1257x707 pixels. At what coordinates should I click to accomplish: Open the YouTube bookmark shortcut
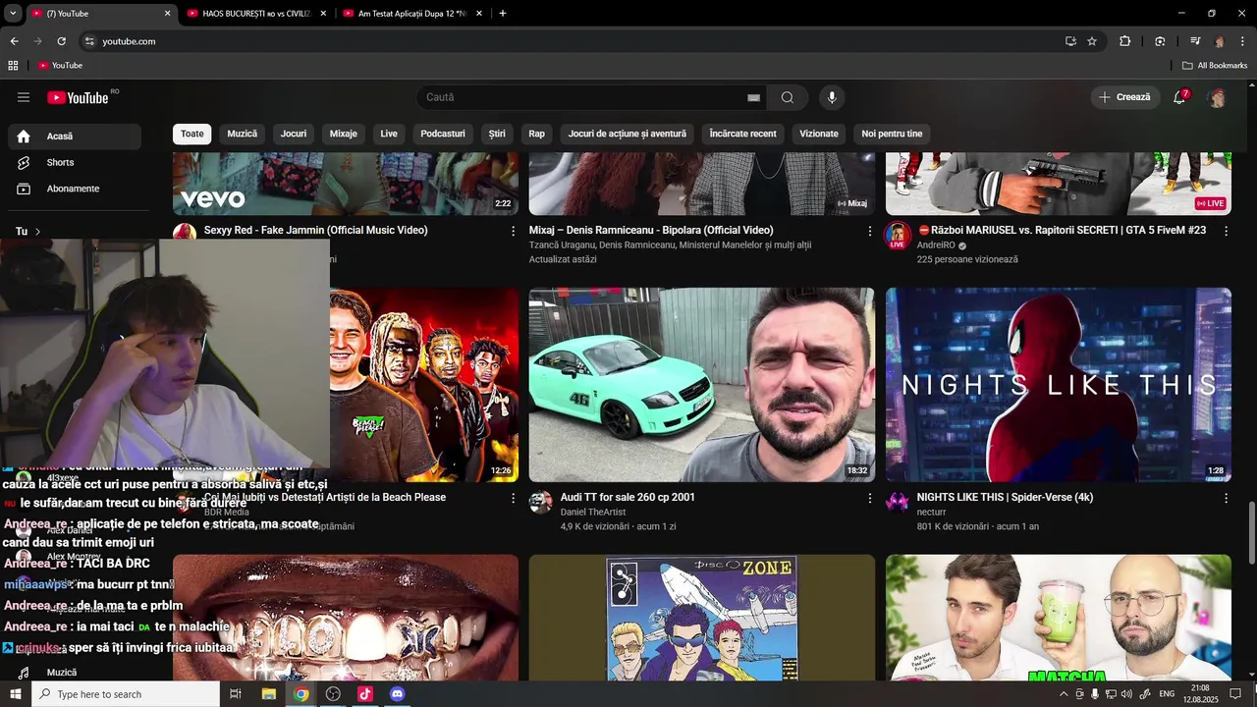pos(60,66)
